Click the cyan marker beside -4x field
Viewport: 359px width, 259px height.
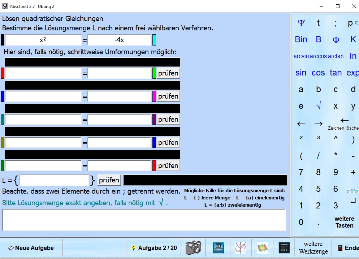click(x=154, y=40)
